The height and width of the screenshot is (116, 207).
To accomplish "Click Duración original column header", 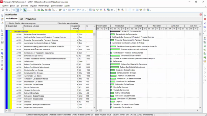I will (75, 27).
